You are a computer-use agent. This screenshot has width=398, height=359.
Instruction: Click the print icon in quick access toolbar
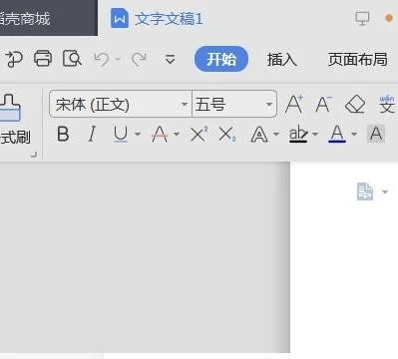click(43, 59)
